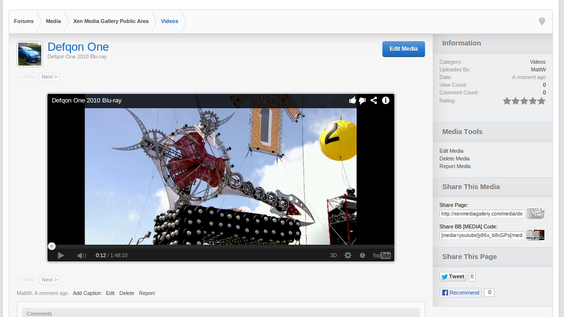Click Add Caption link
564x317 pixels.
87,293
